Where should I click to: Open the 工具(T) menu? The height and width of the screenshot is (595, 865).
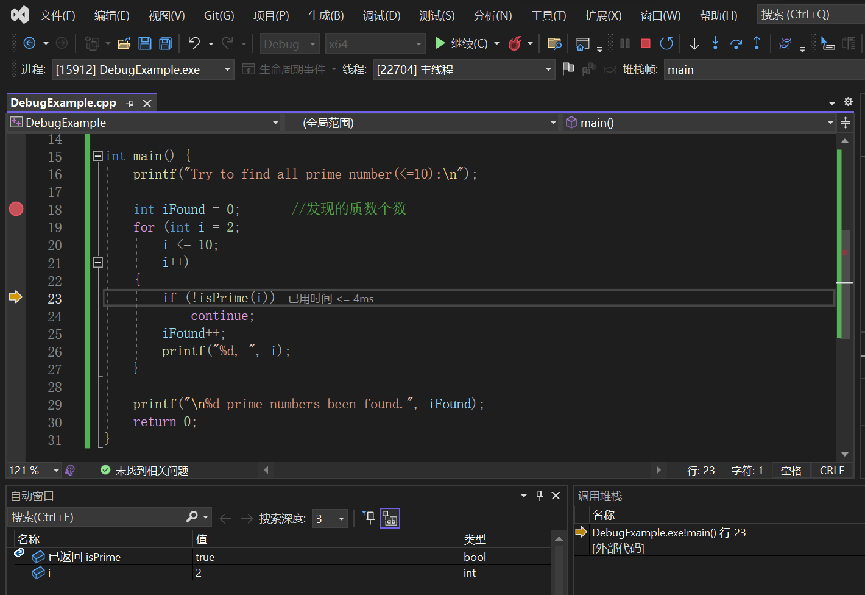click(548, 15)
